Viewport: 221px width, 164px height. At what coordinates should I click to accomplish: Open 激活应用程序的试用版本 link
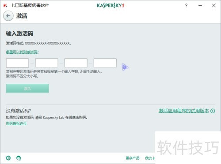point(183,111)
